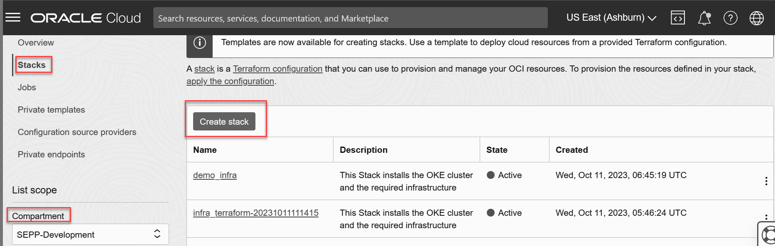Open actions menu for demo_infra stack

(766, 181)
